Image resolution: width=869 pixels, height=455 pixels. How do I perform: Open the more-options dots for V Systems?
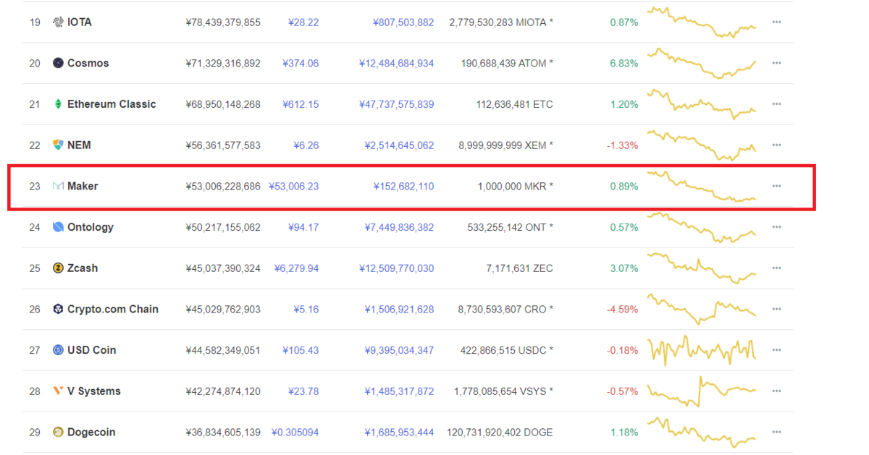click(776, 391)
